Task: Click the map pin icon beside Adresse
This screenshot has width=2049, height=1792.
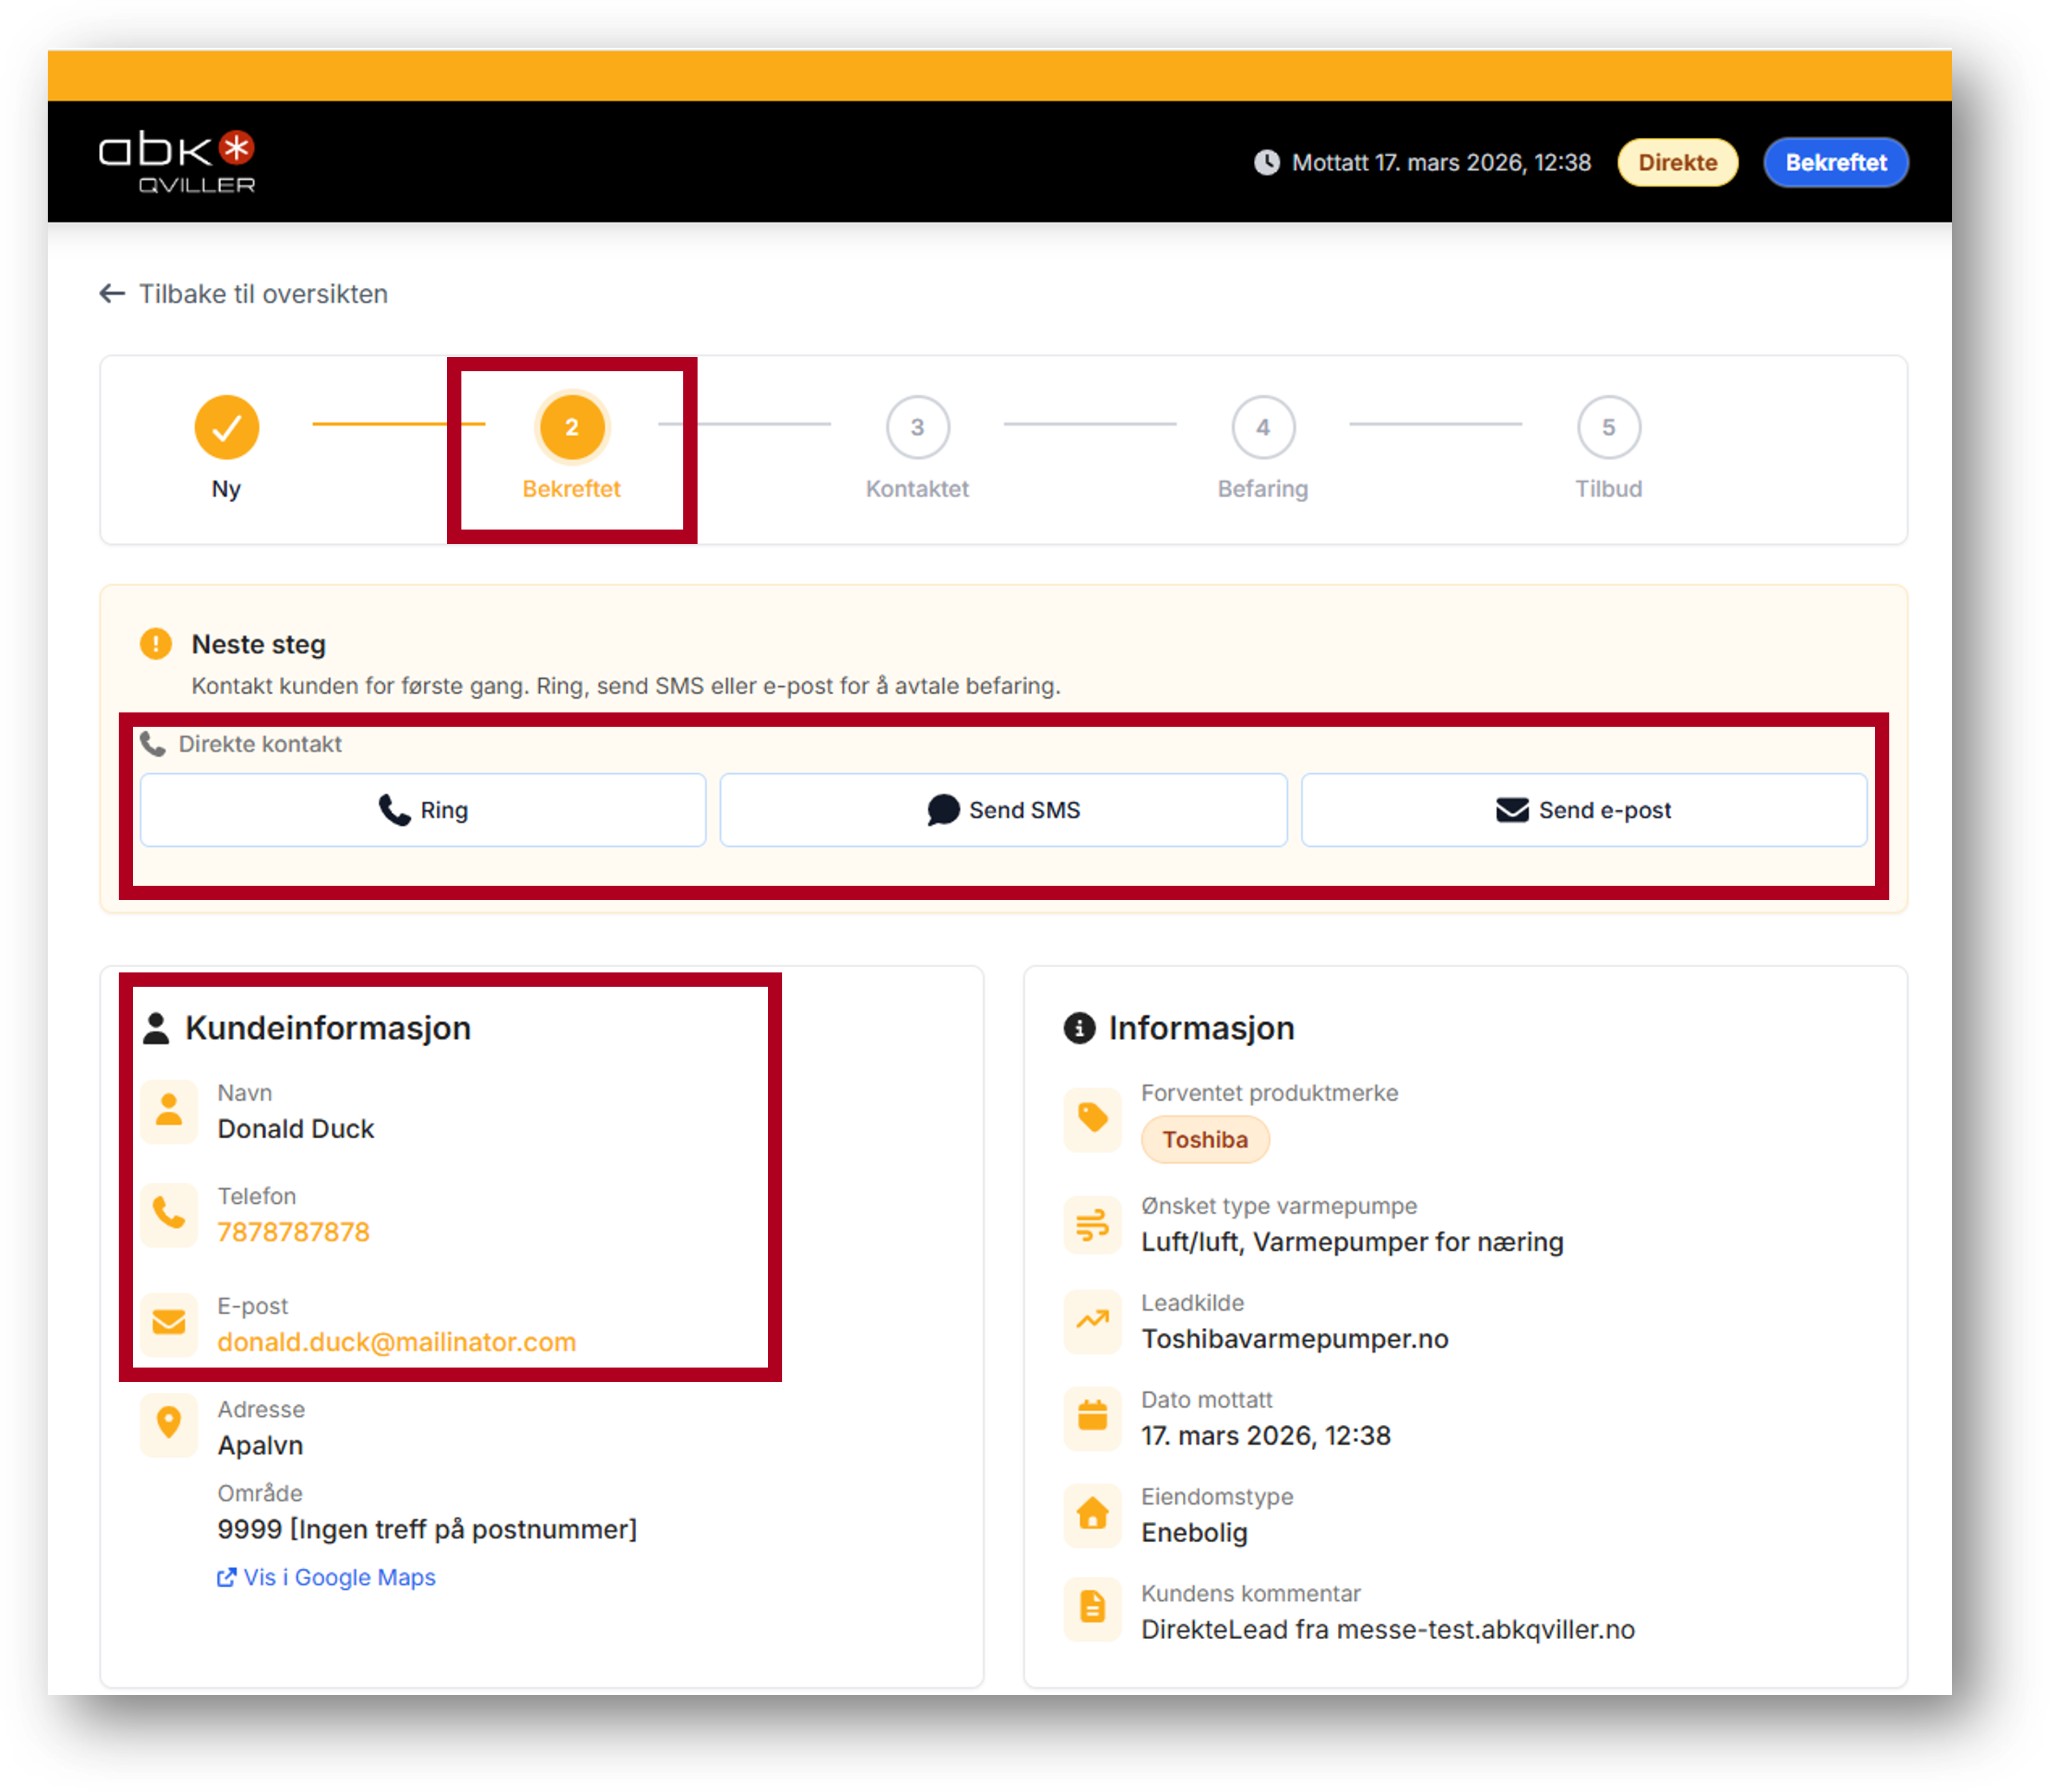Action: pos(169,1423)
